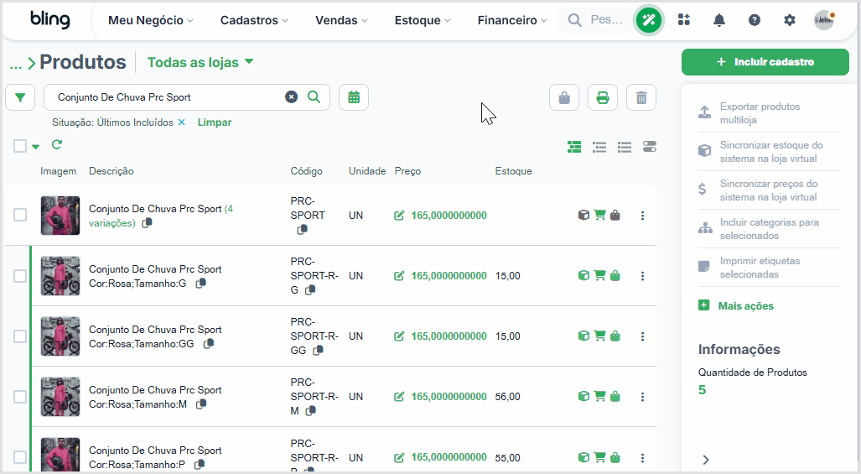The height and width of the screenshot is (474, 861).
Task: Click stock cube icon in PRC-SPORT-R-G row
Action: coord(584,276)
